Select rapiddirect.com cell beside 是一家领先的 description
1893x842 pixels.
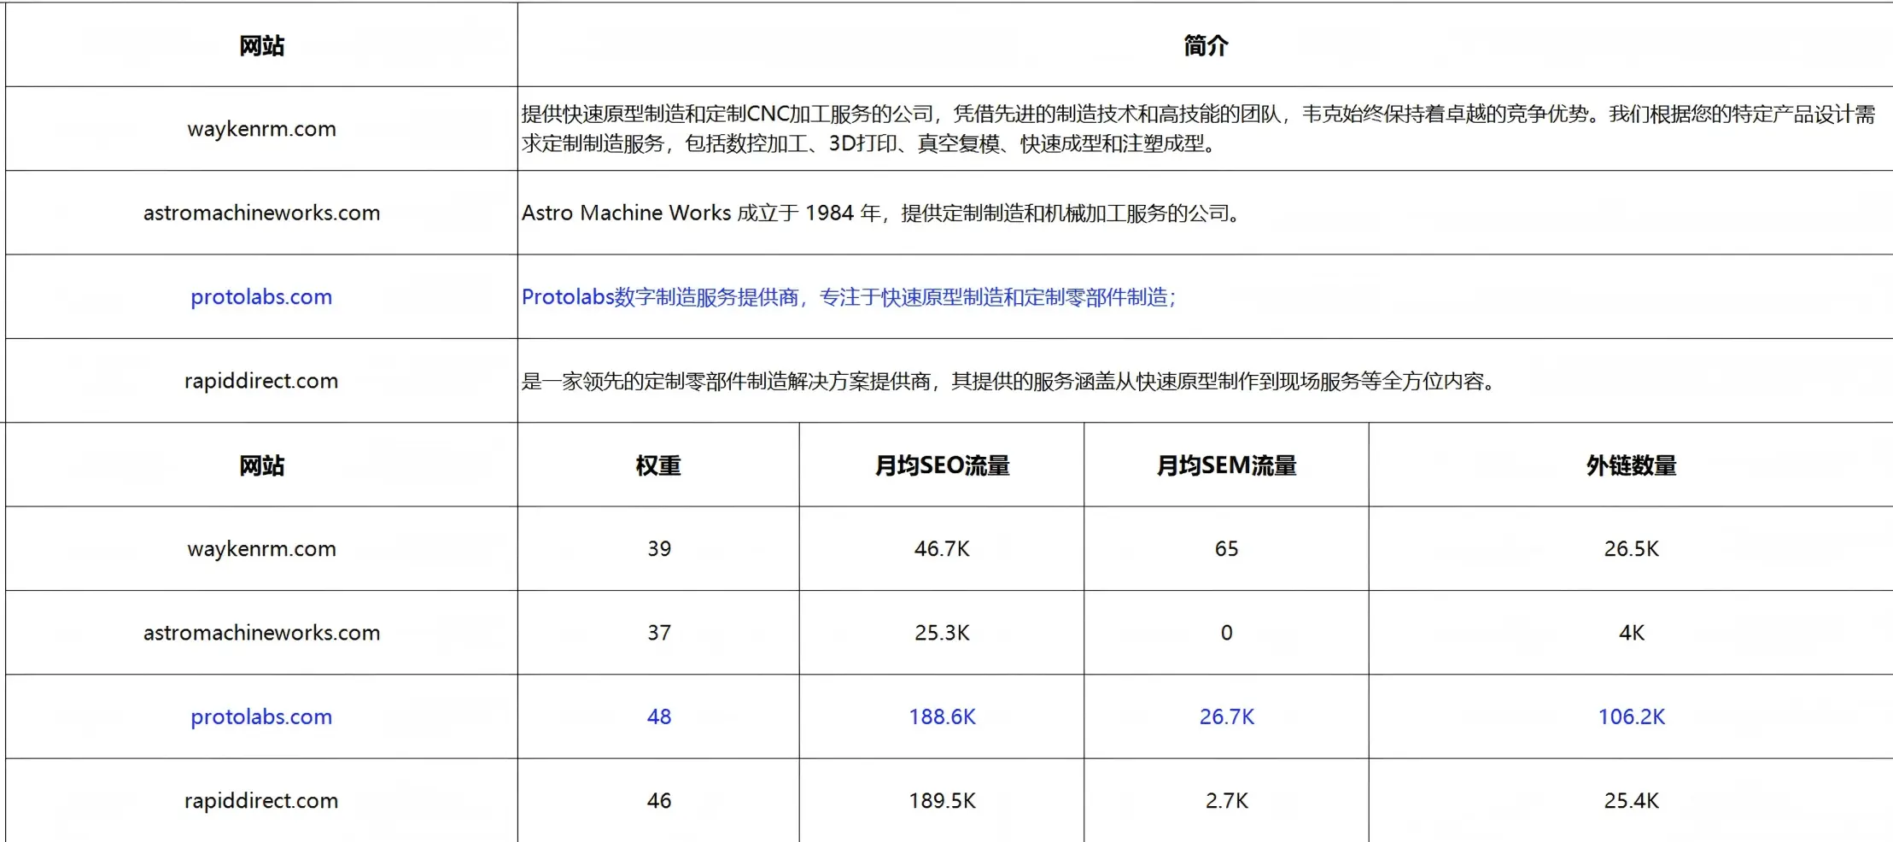pos(261,381)
